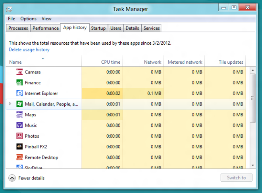This screenshot has height=193, width=262.
Task: Select the Pinball FX2 row name
Action: 36,147
